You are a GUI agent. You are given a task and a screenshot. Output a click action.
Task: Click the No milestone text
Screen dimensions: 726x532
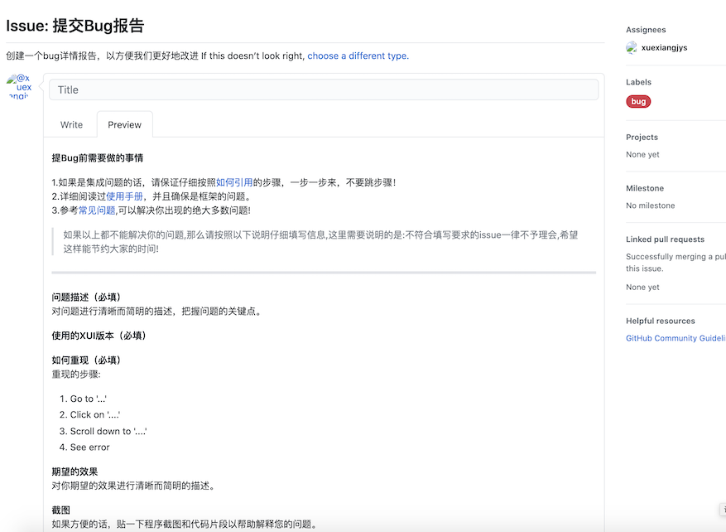(x=650, y=206)
